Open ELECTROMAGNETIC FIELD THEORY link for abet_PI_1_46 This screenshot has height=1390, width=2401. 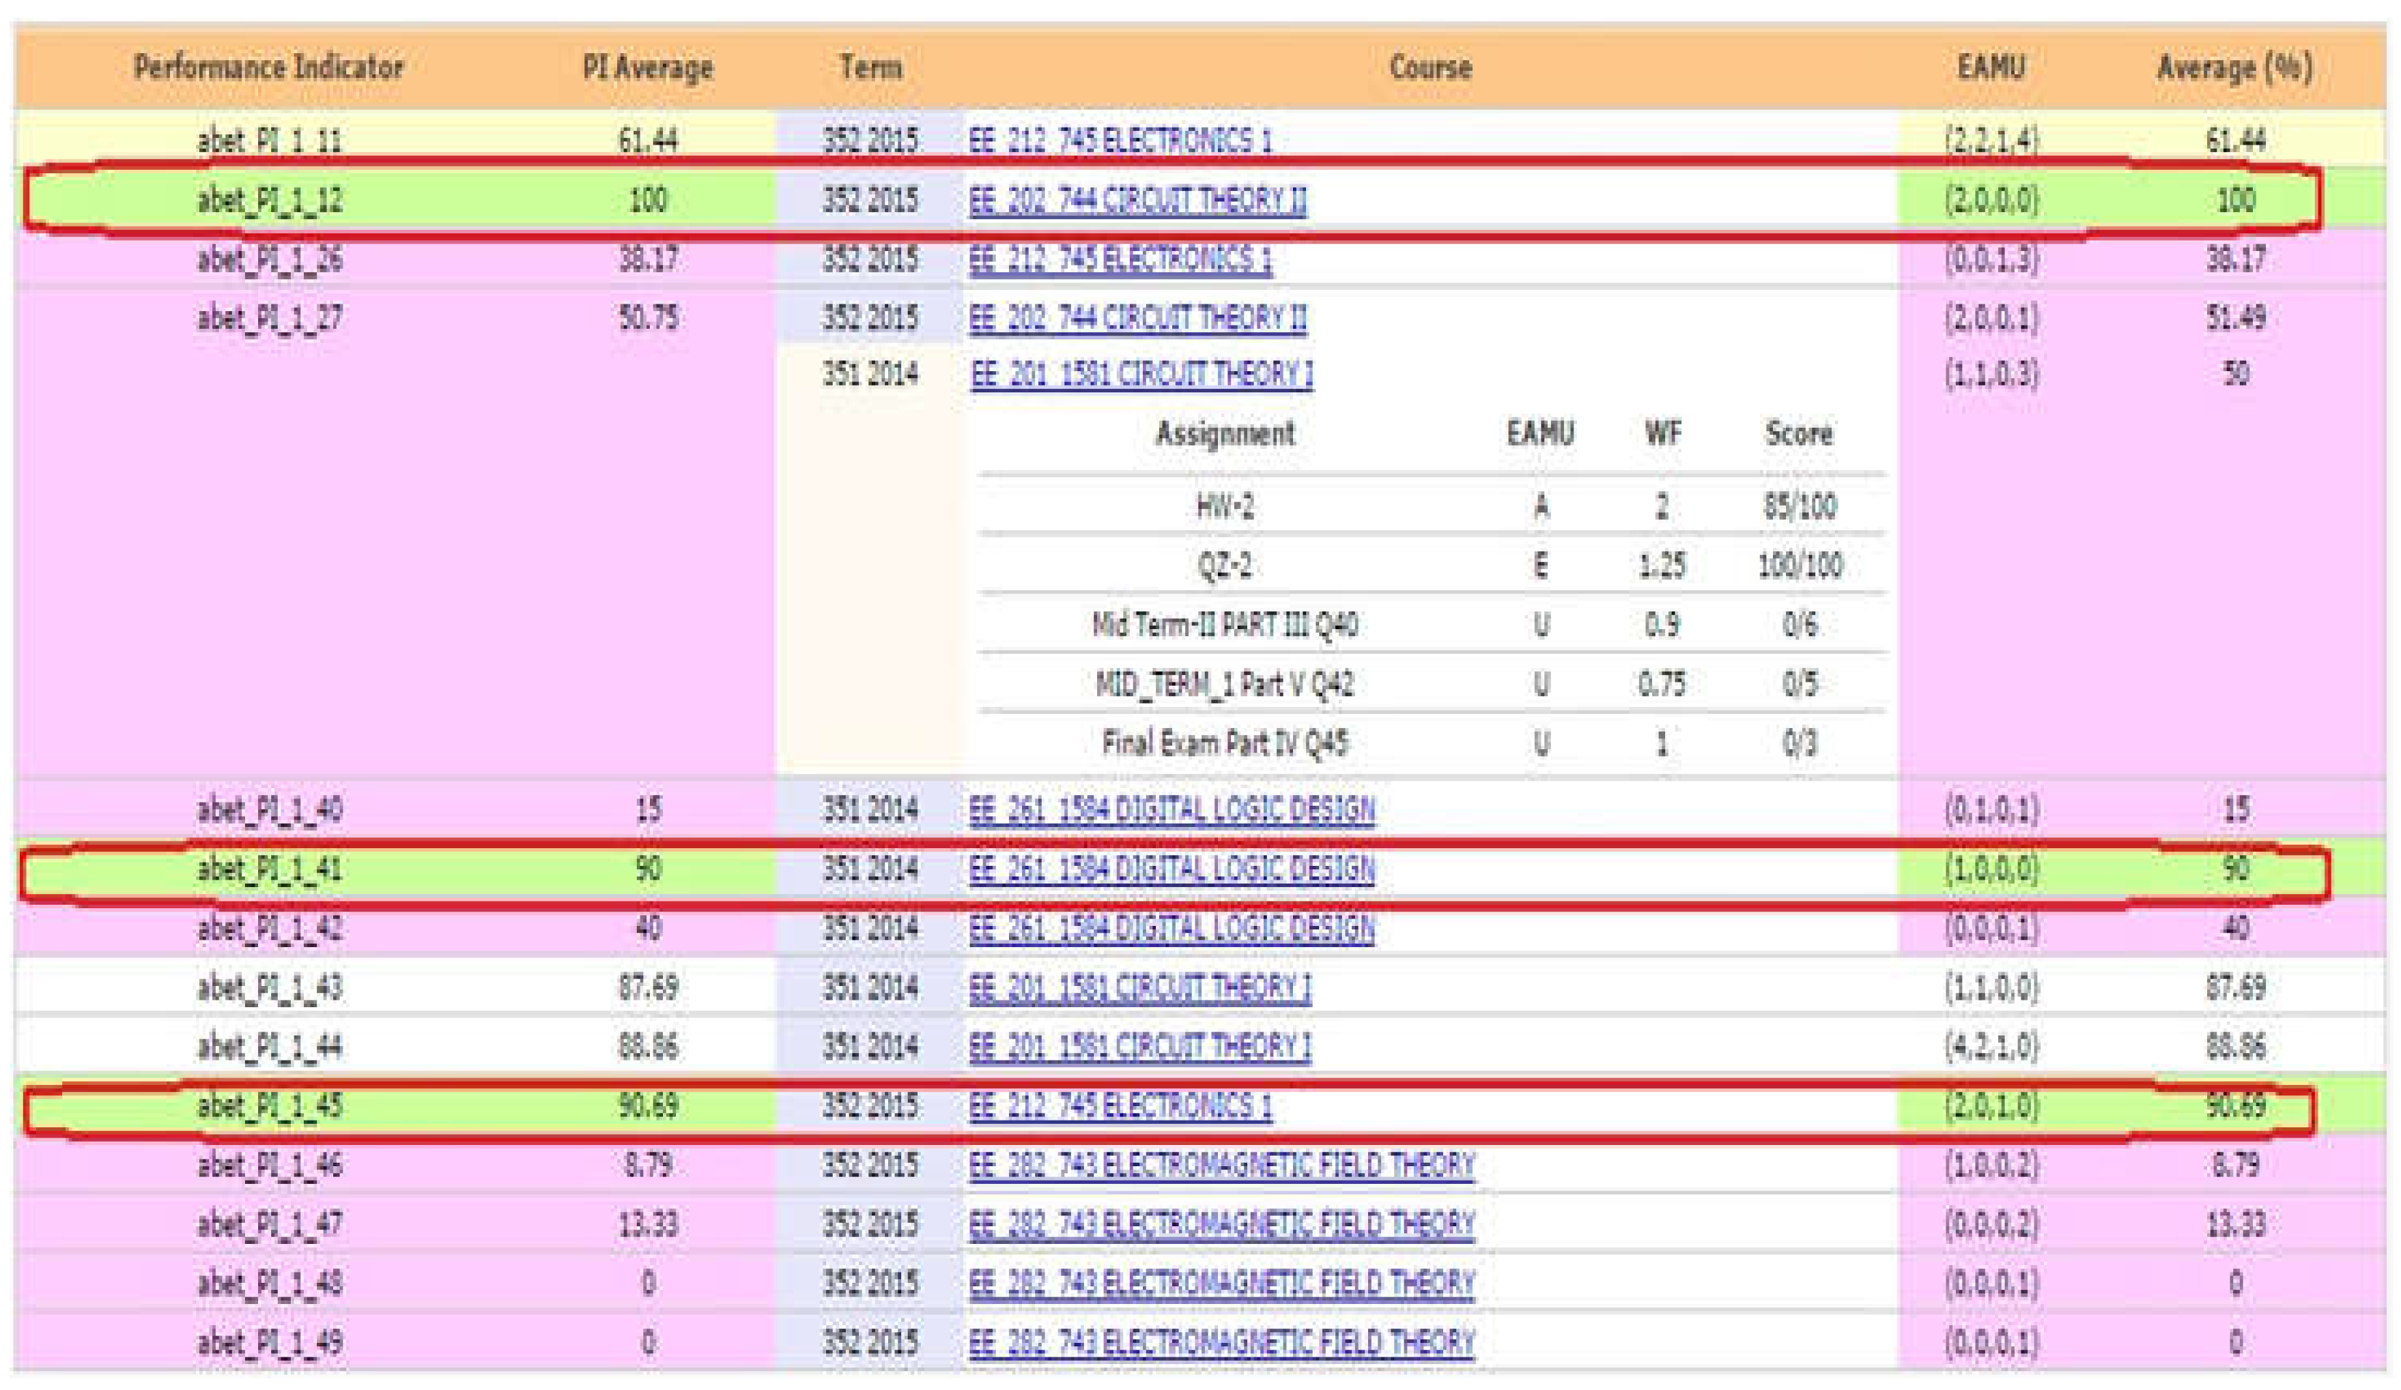tap(1221, 1164)
